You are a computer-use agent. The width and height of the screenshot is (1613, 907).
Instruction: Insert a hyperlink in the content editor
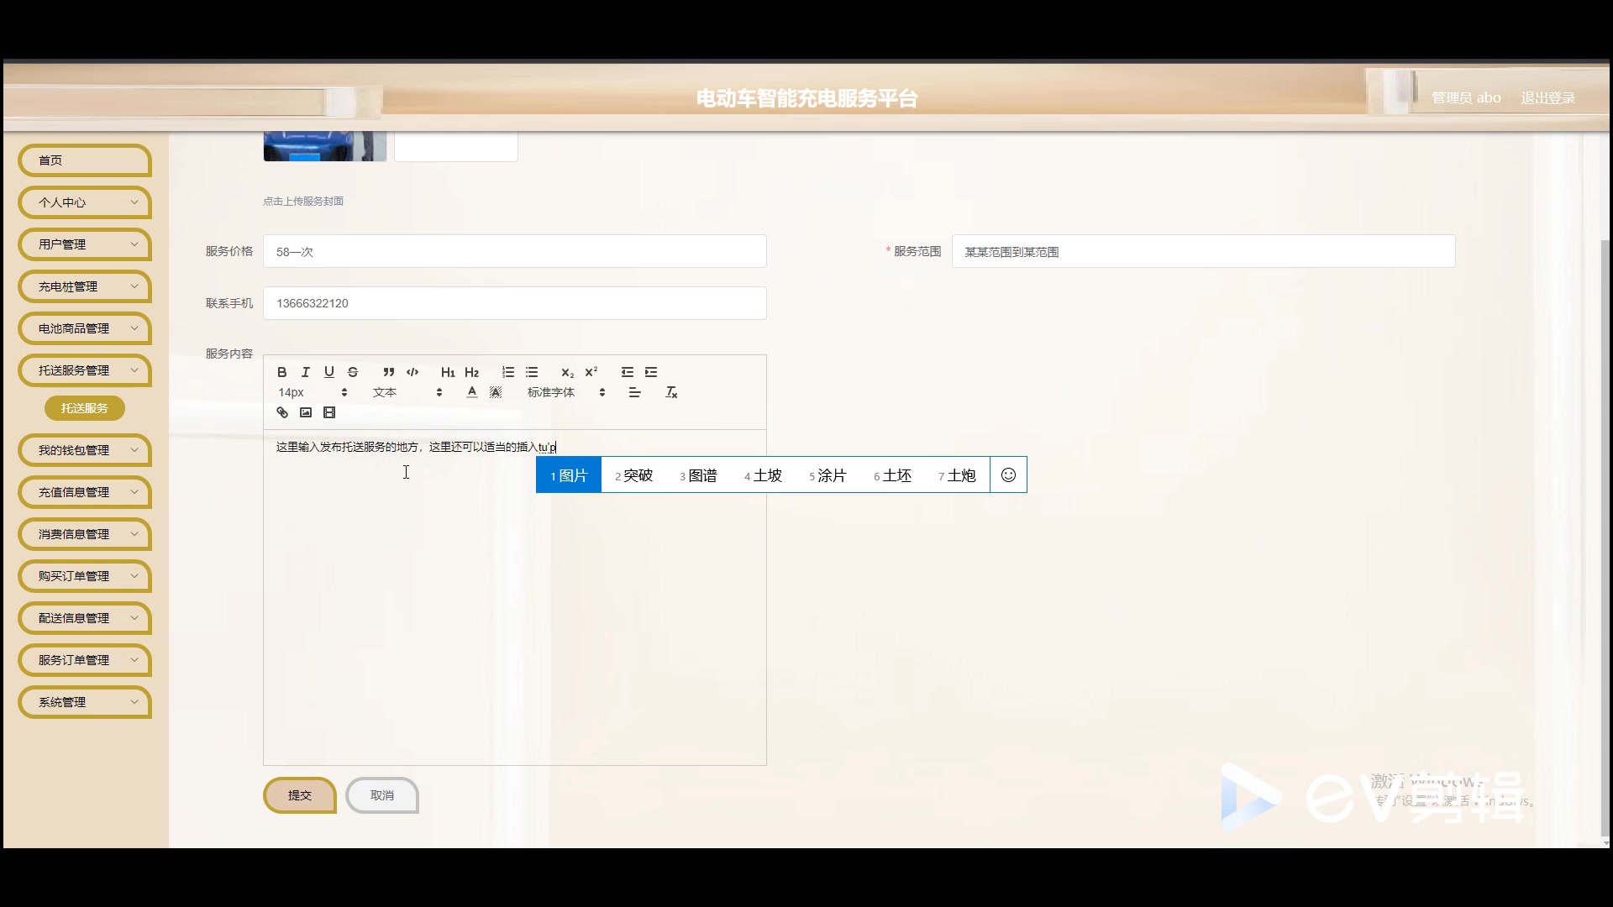281,412
